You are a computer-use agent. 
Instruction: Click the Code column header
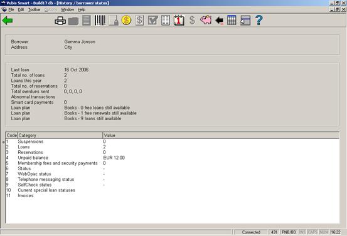11,135
